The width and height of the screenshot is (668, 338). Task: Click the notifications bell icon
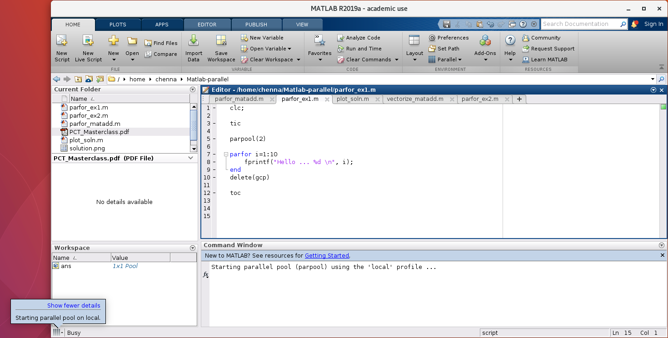coord(634,24)
